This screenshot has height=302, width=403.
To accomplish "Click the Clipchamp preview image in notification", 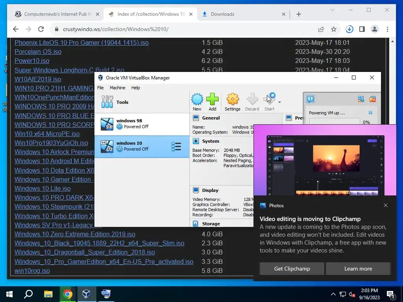I will pos(325,160).
